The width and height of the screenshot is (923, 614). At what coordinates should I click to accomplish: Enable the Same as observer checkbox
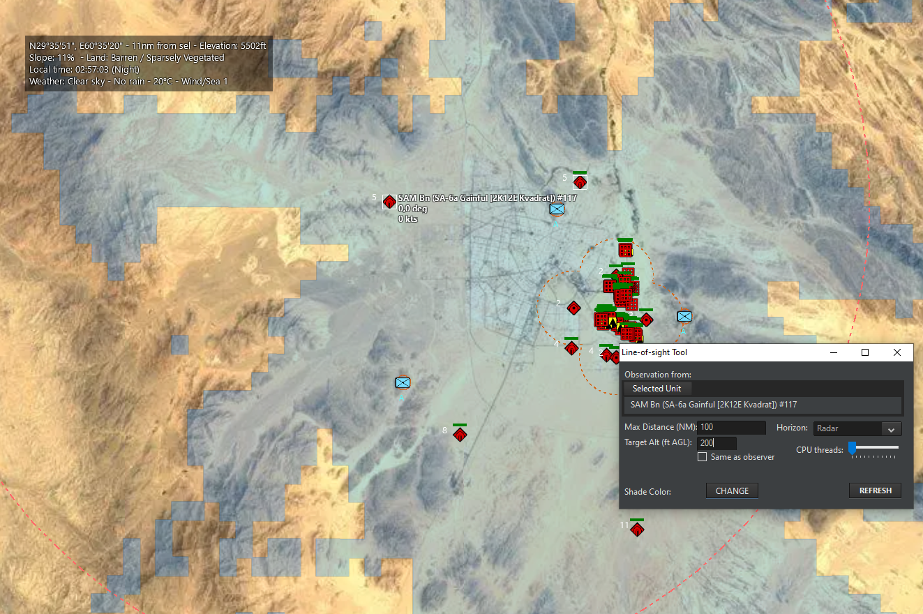(x=703, y=457)
